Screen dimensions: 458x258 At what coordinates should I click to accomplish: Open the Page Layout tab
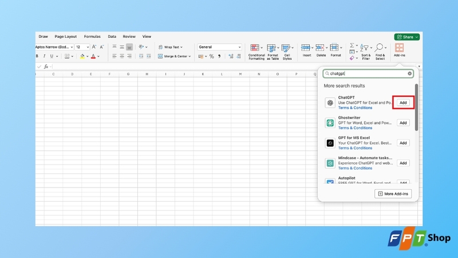[65, 37]
